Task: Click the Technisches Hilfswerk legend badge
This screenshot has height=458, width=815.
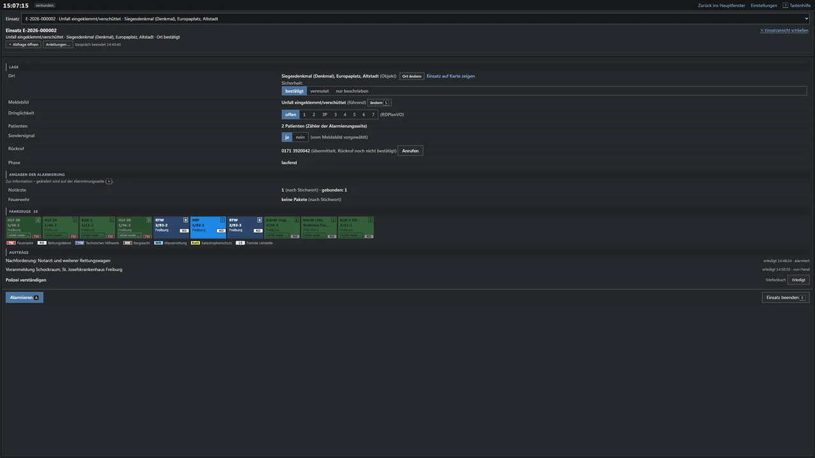Action: 80,243
